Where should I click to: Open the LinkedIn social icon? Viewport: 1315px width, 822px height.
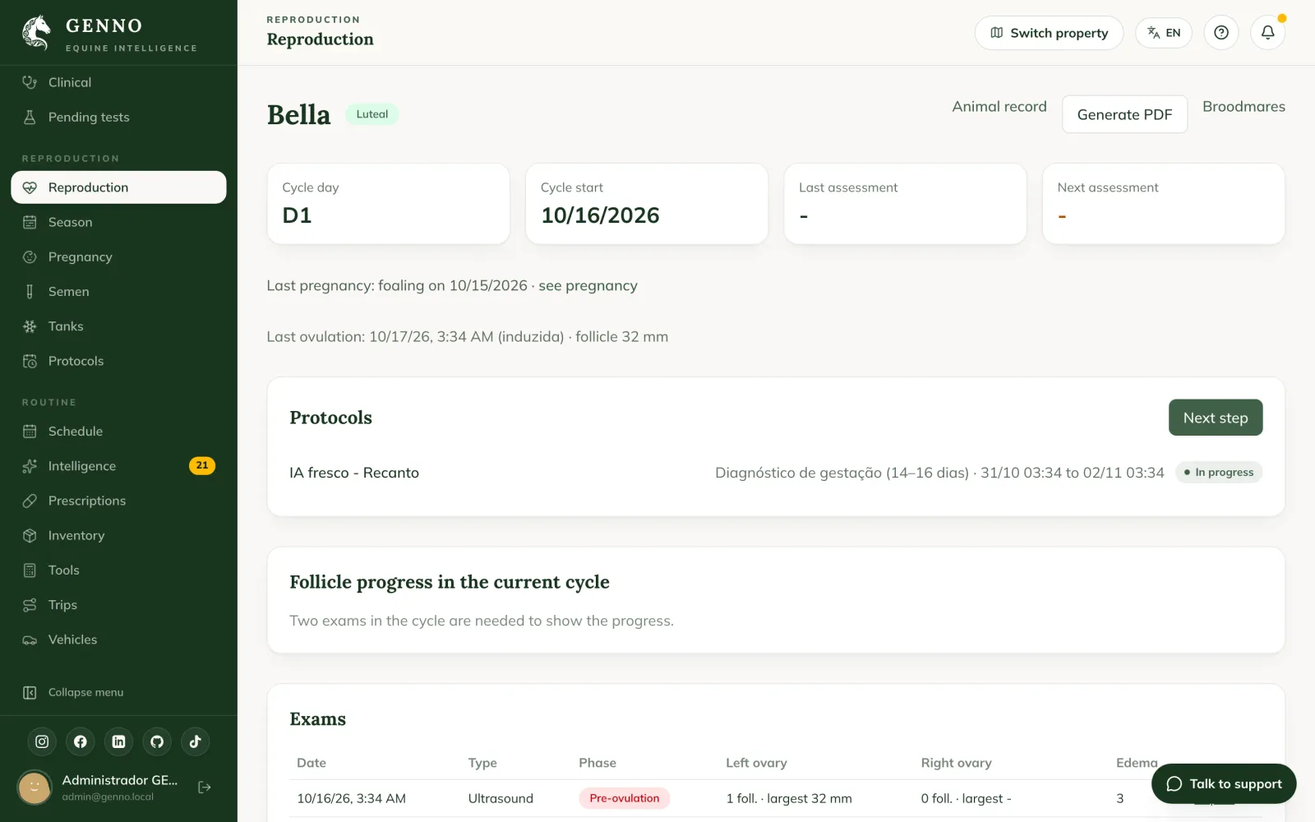[x=118, y=741]
